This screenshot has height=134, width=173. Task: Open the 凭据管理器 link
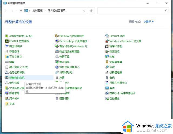pos(116,62)
